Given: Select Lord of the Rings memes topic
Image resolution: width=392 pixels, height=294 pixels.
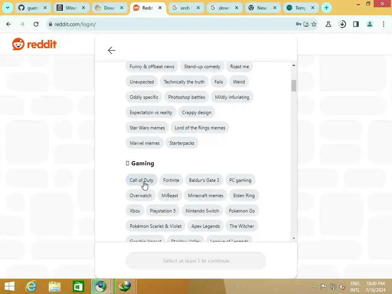Looking at the screenshot, I should point(200,128).
